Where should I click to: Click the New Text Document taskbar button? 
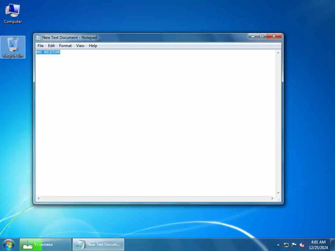pos(98,244)
